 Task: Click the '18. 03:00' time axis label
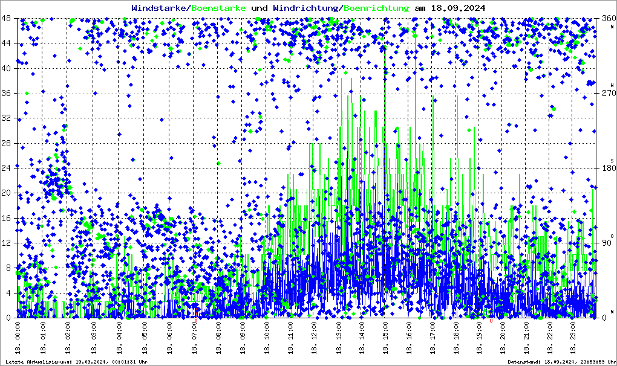tap(94, 338)
